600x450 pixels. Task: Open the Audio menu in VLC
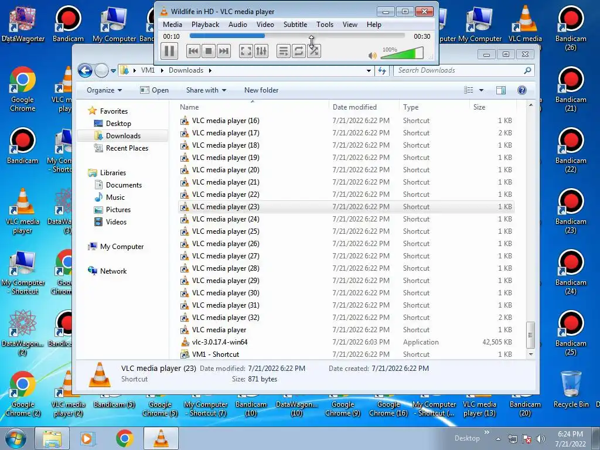coord(238,25)
